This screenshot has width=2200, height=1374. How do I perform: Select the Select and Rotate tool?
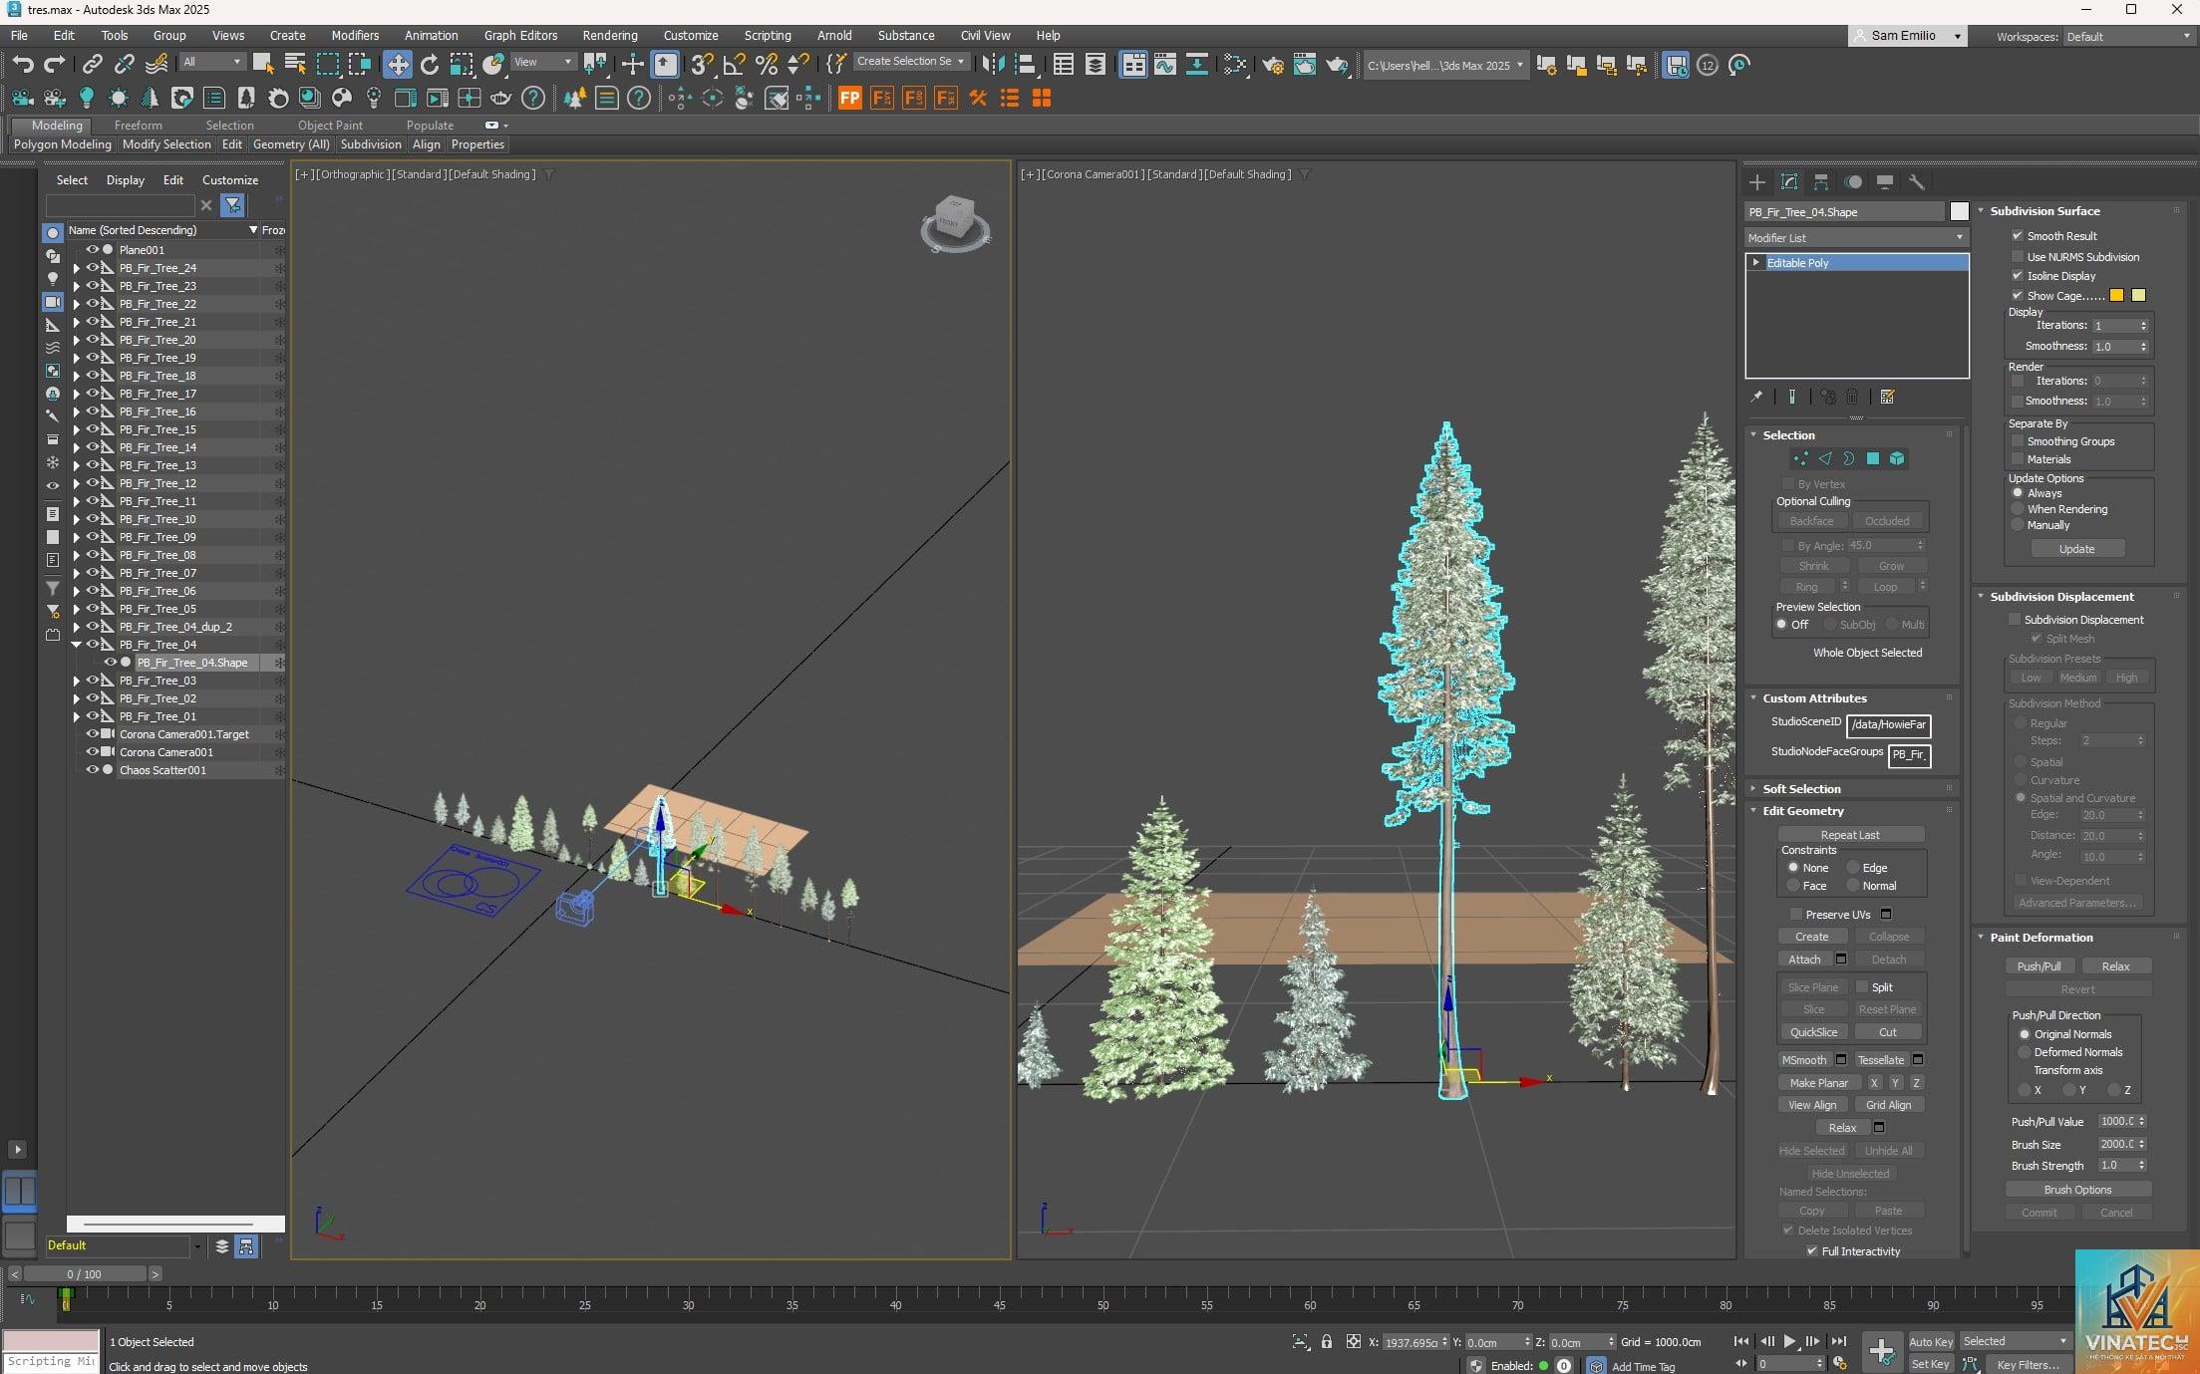(430, 65)
